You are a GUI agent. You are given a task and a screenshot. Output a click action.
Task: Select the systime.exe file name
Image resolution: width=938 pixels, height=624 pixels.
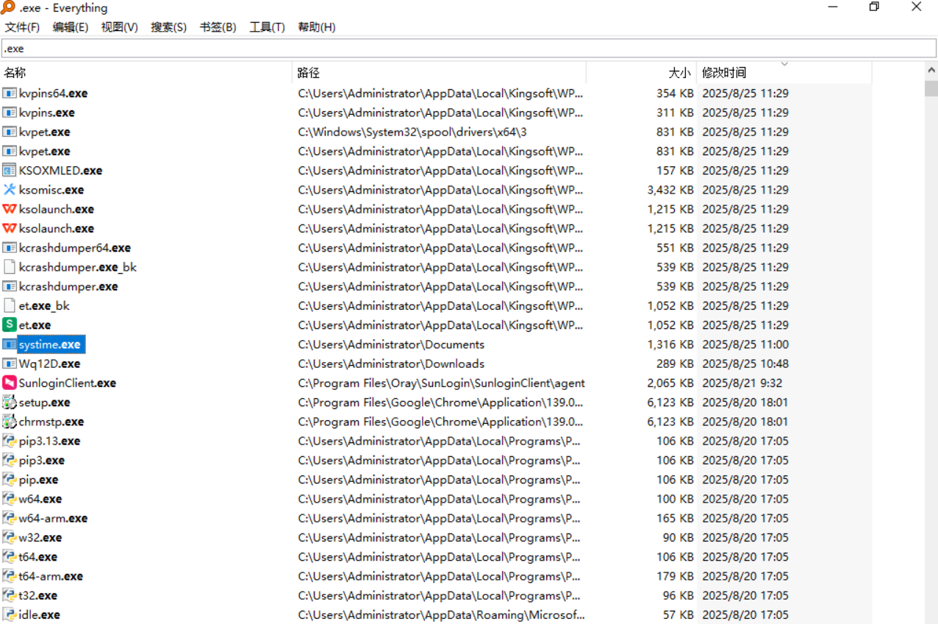(50, 344)
